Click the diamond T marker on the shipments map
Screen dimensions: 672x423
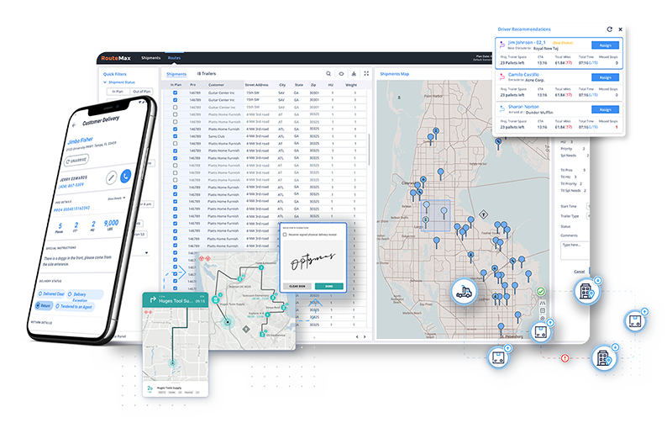click(x=484, y=214)
